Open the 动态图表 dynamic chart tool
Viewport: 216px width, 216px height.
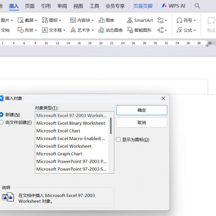click(x=102, y=30)
